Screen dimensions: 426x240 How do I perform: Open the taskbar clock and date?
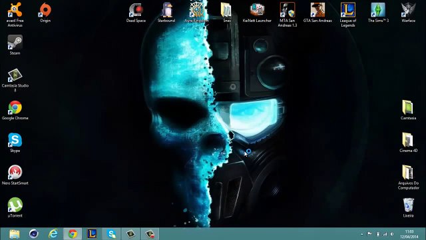click(409, 234)
